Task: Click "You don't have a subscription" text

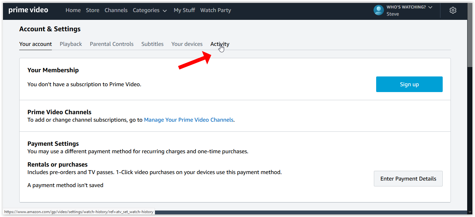Action: click(x=84, y=84)
